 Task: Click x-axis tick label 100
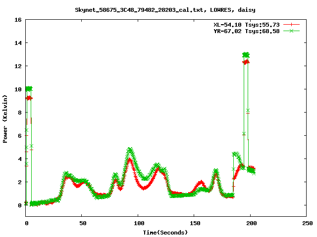click(x=139, y=223)
